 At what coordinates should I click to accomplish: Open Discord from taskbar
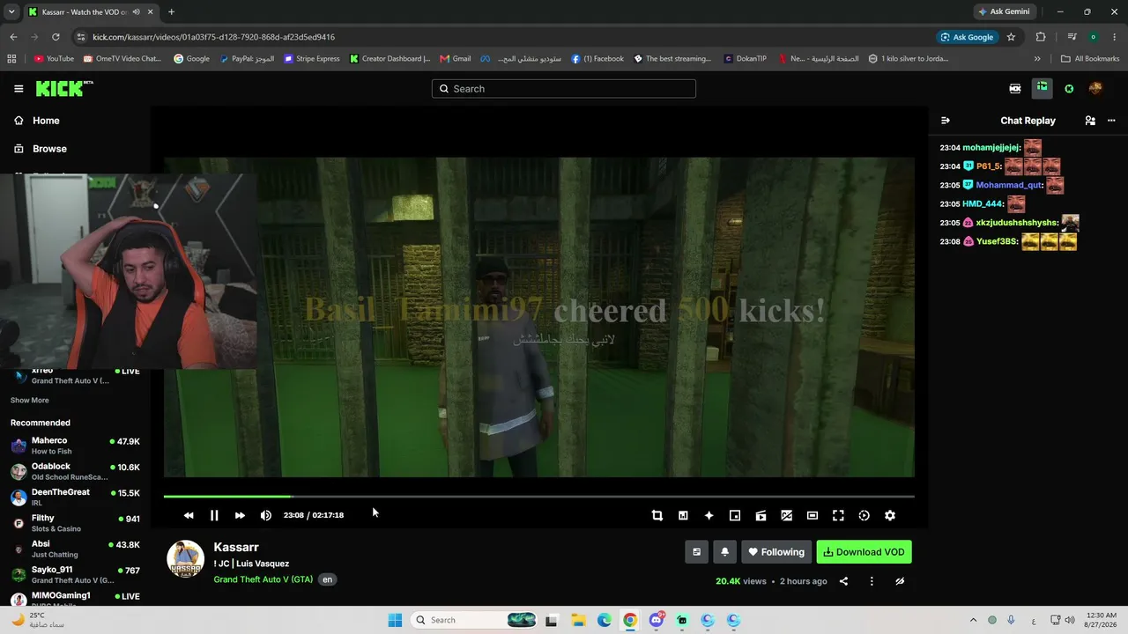pos(657,620)
